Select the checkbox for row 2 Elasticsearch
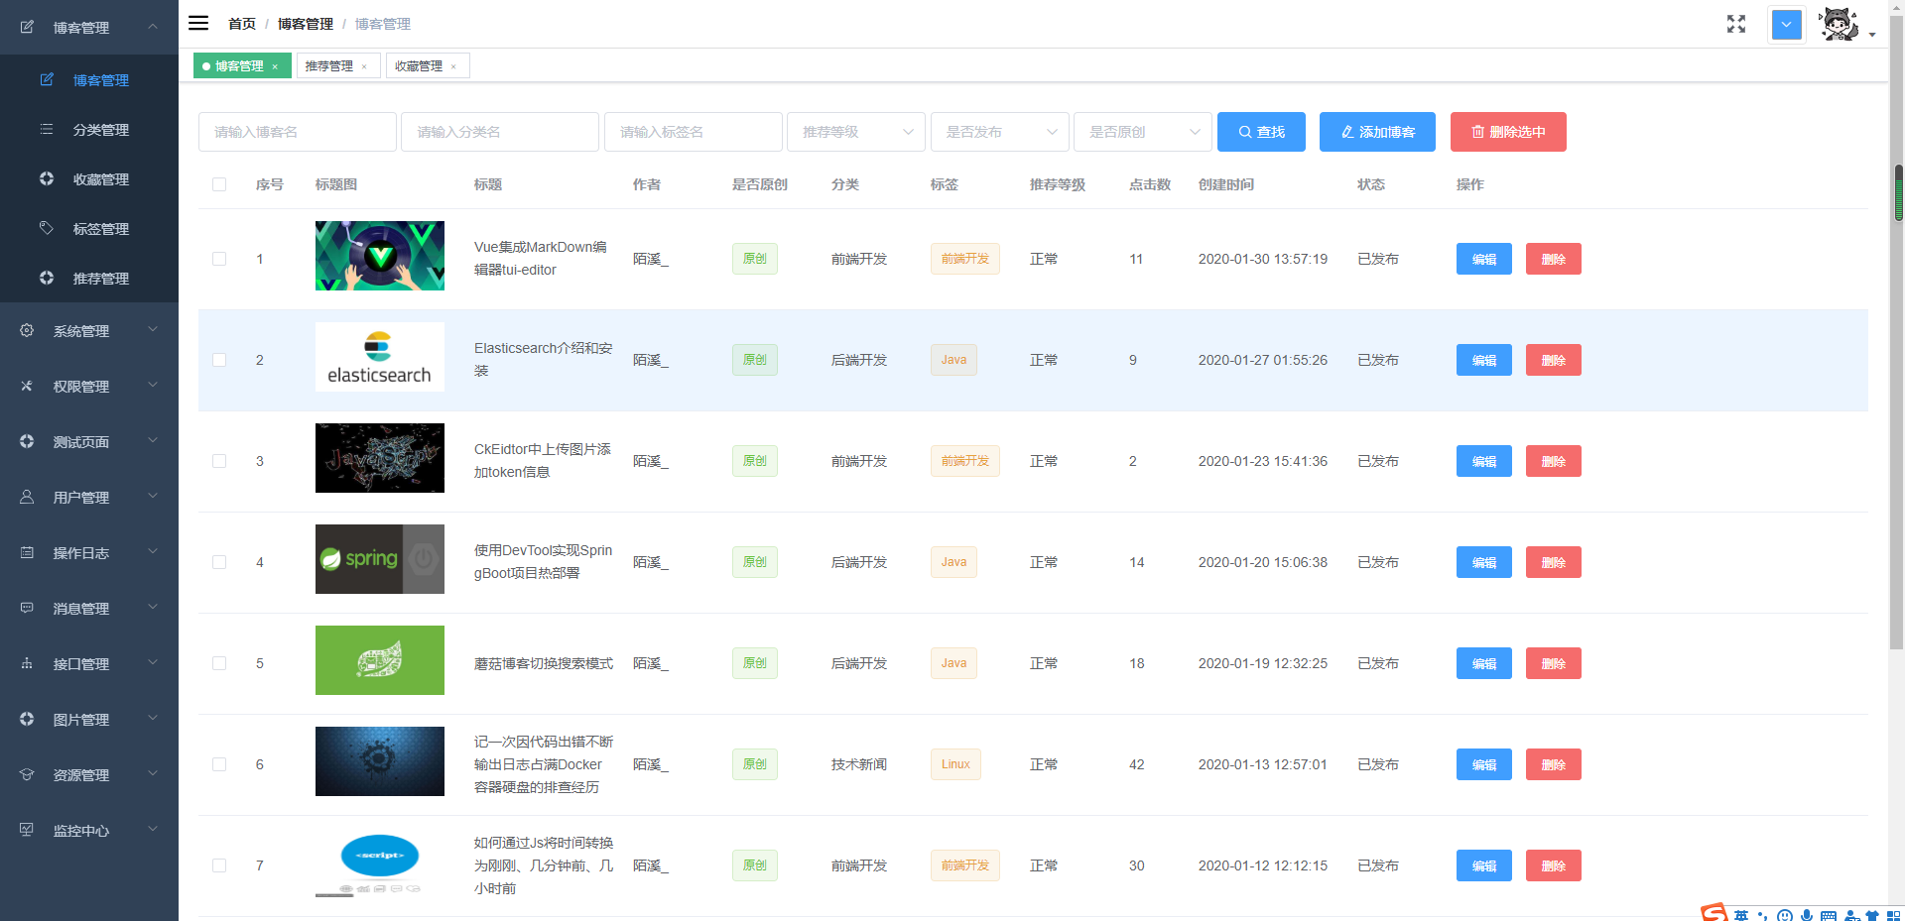The image size is (1905, 921). [x=219, y=360]
